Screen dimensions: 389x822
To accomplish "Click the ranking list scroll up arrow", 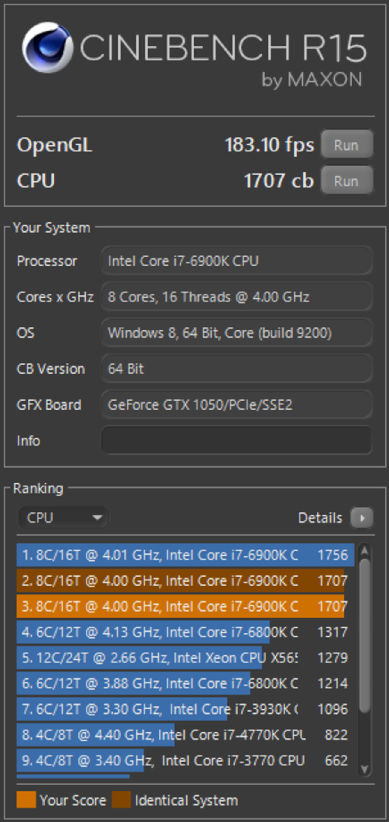I will pyautogui.click(x=364, y=551).
